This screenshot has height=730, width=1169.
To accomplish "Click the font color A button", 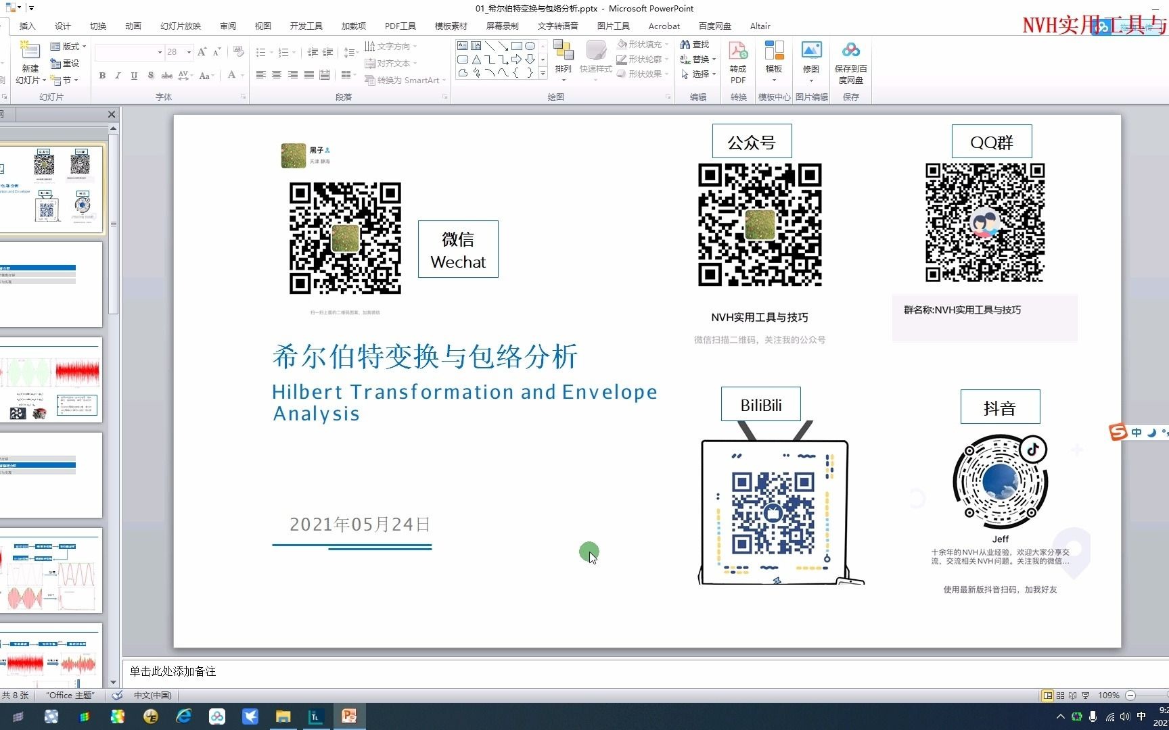I will (x=231, y=75).
